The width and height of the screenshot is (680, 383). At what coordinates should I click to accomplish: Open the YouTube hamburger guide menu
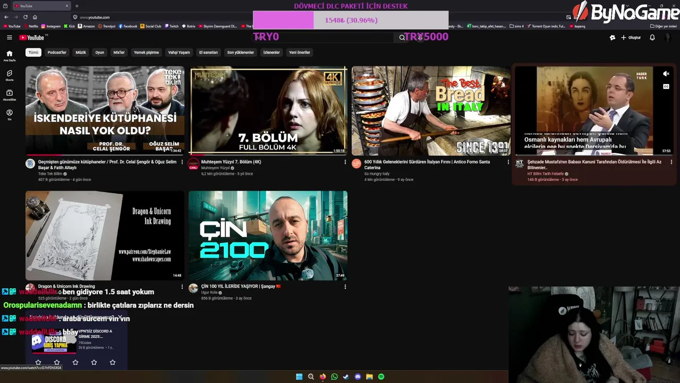[x=9, y=37]
